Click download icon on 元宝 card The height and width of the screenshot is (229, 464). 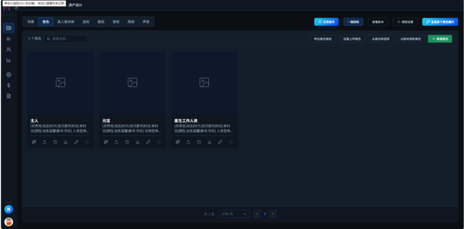(x=137, y=142)
